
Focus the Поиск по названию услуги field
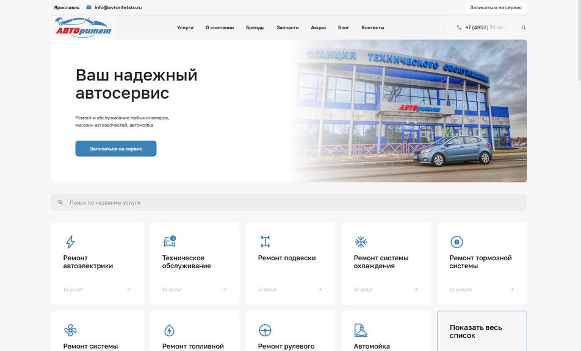[289, 202]
